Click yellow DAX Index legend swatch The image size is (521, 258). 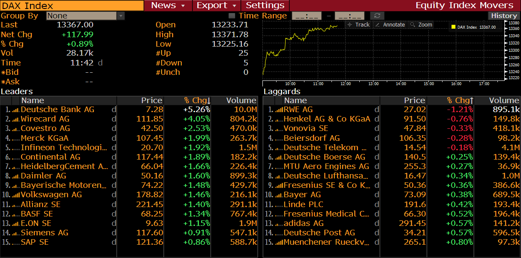[453, 27]
